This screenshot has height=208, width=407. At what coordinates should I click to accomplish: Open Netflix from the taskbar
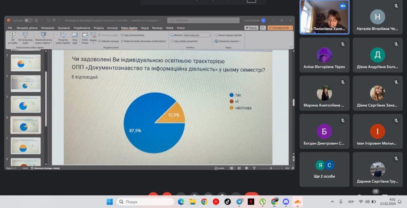pos(251,202)
